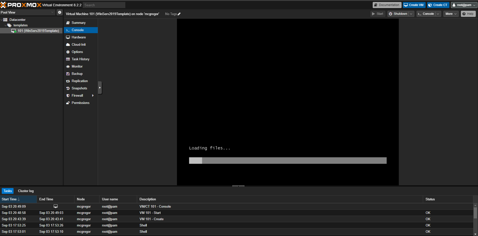Open the Pool View dropdown selector
The image size is (478, 236).
pos(28,12)
